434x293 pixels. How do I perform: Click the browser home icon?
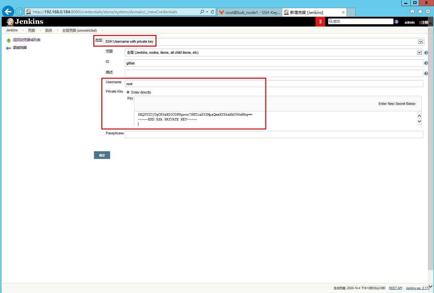click(x=412, y=12)
